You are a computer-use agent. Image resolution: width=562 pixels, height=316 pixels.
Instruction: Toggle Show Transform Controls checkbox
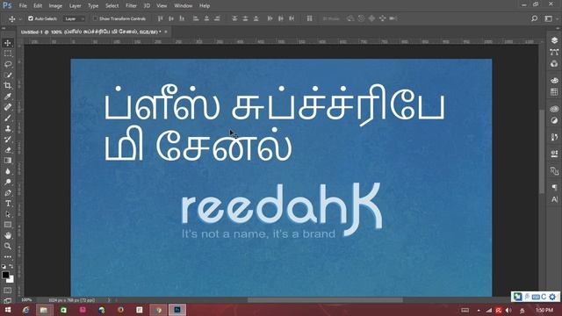coord(95,18)
